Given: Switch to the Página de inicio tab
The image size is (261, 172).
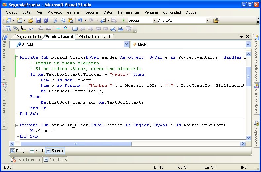Looking at the screenshot, I should 28,37.
